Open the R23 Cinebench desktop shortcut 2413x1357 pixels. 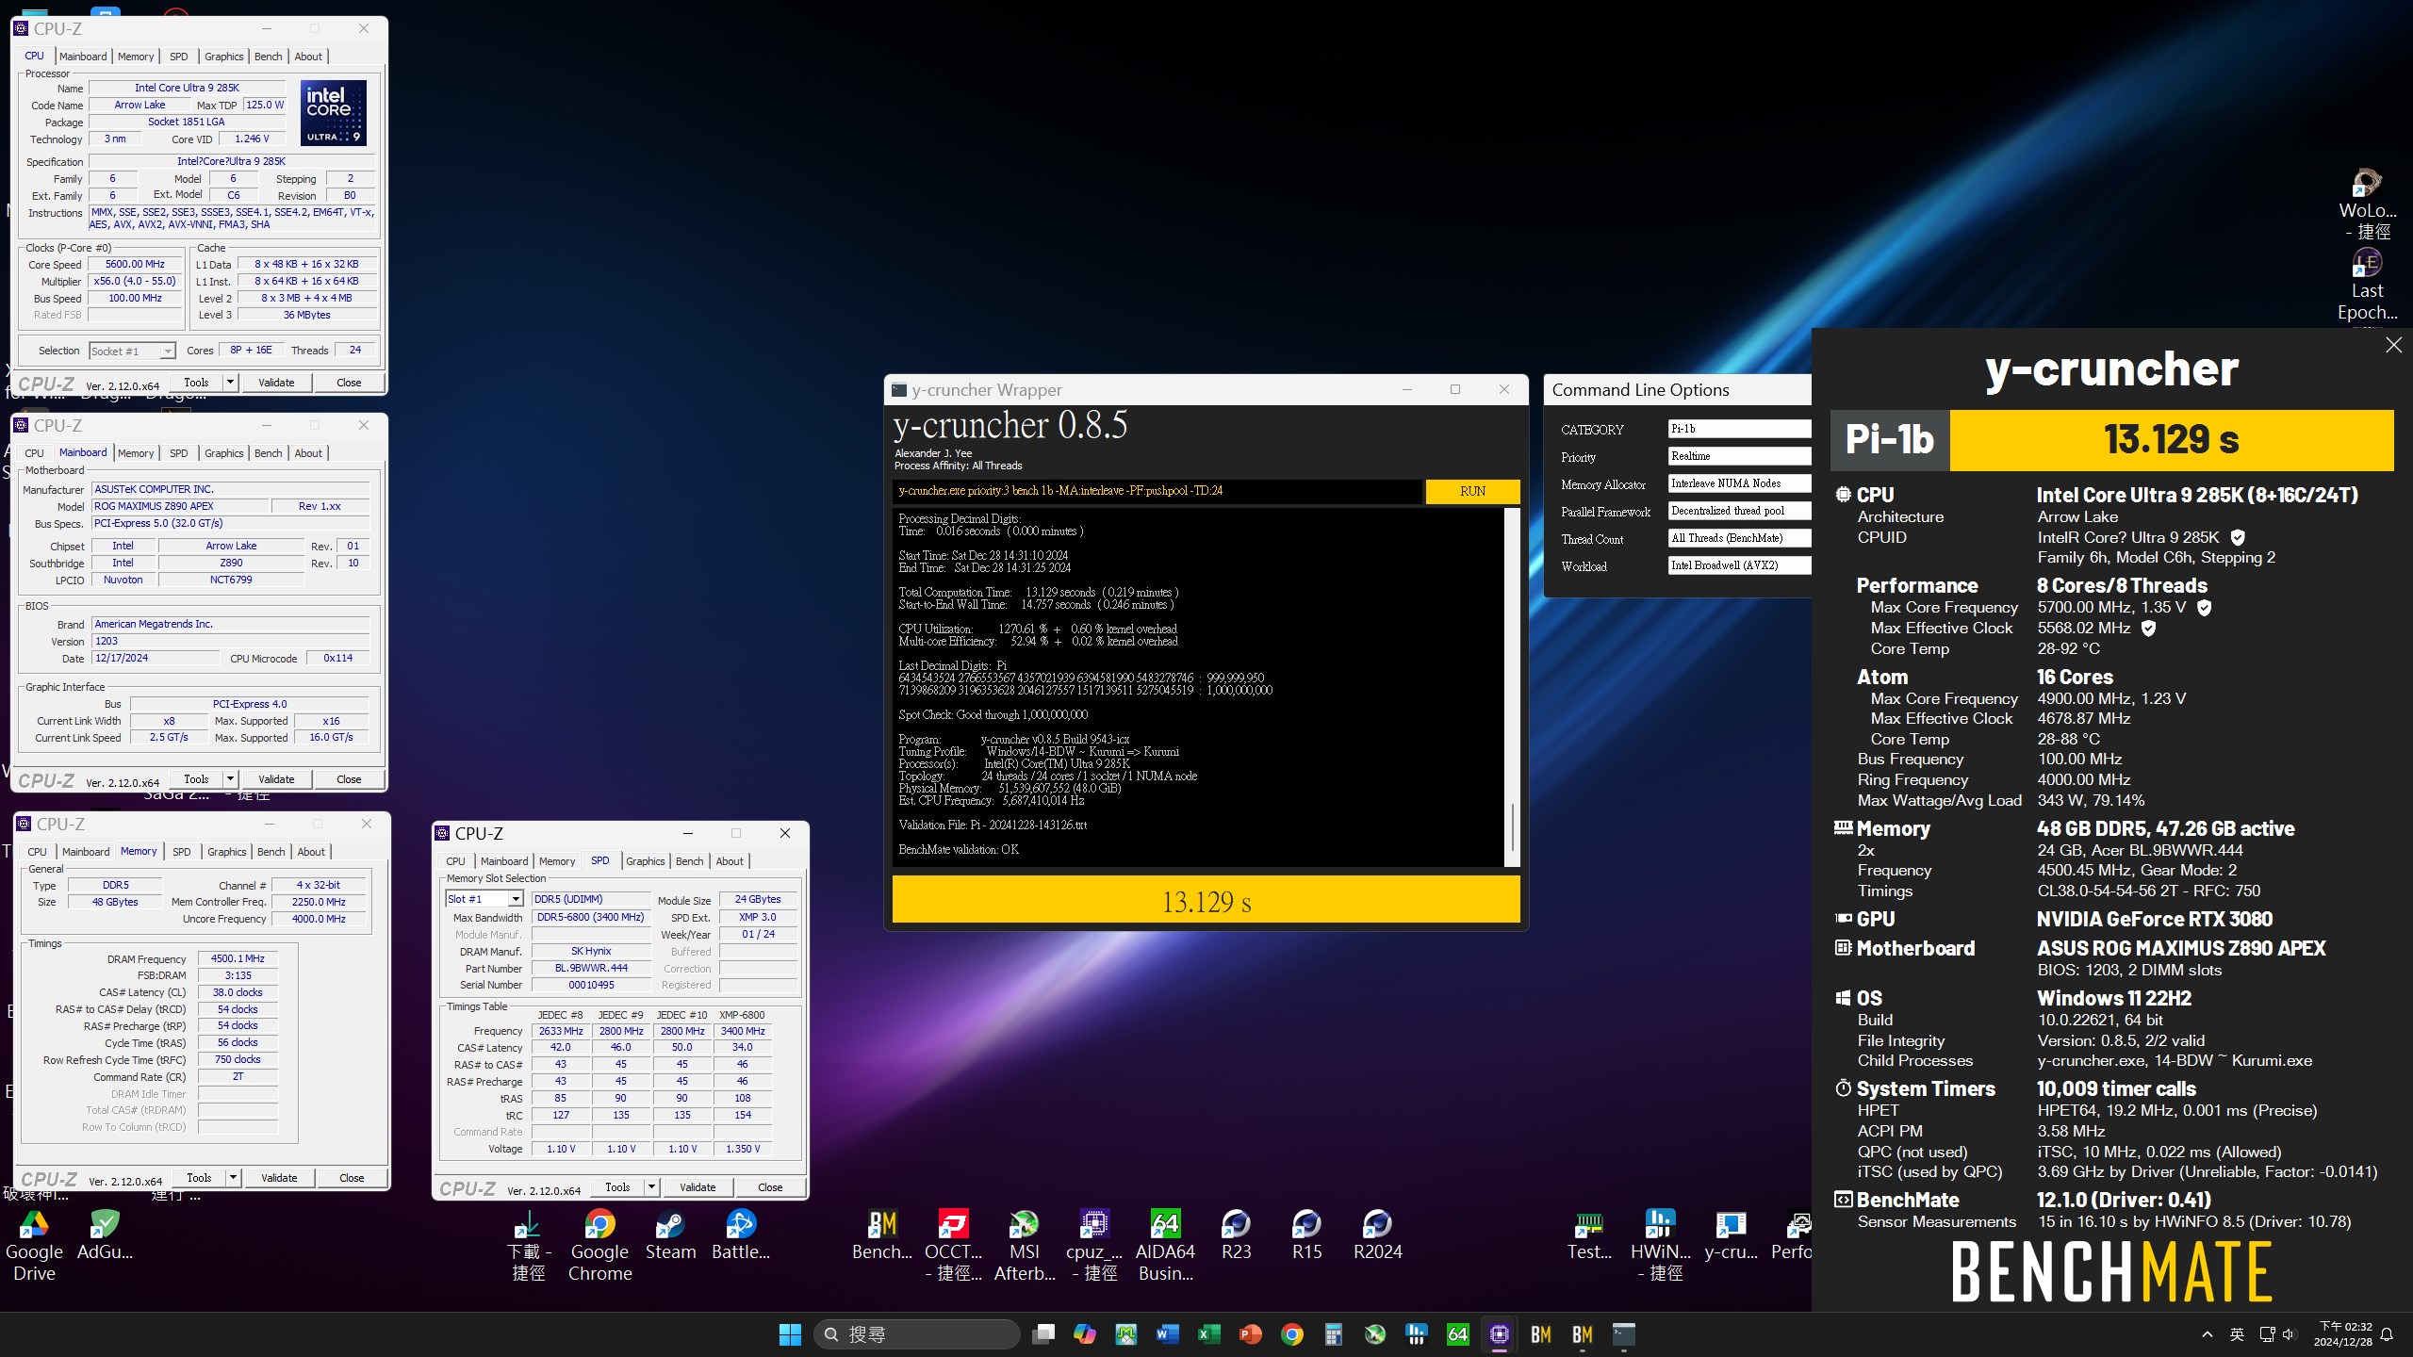1236,1235
